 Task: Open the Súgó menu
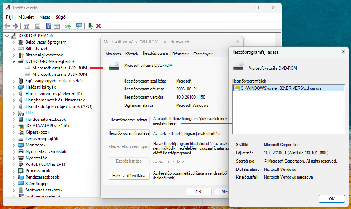pos(61,17)
